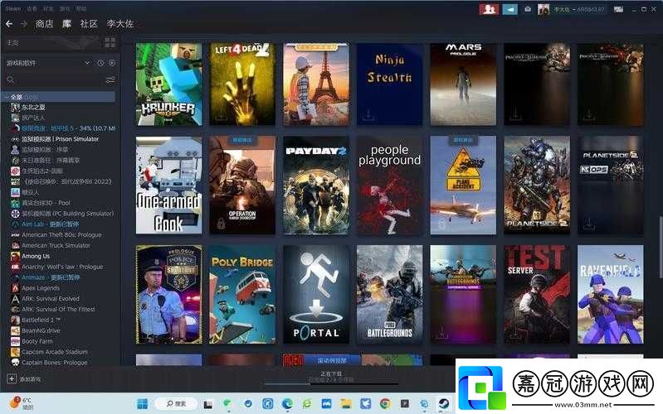Expand the 游戏和软件 filter dropdown
663x414 pixels.
click(87, 63)
